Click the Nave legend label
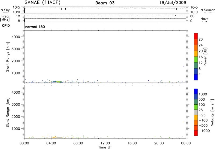Viewport: 215px width, 149px height. [x=205, y=19]
